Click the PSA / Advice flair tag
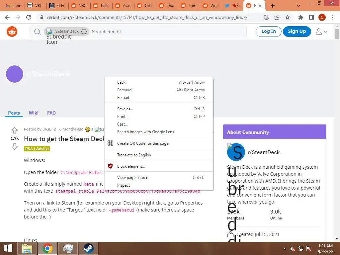Image resolution: width=340 pixels, height=255 pixels. pyautogui.click(x=37, y=149)
